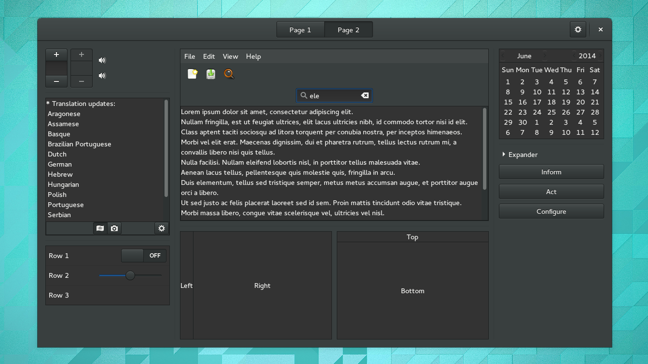
Task: Click the magnifier find toolbar icon
Action: (229, 74)
